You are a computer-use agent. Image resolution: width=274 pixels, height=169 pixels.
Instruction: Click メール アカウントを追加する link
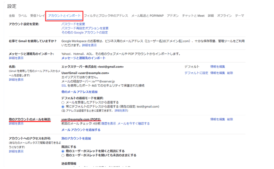(81, 130)
